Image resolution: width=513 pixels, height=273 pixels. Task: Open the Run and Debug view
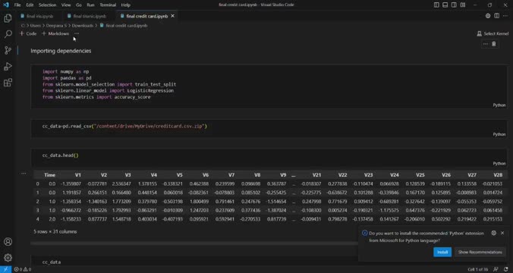[8, 67]
